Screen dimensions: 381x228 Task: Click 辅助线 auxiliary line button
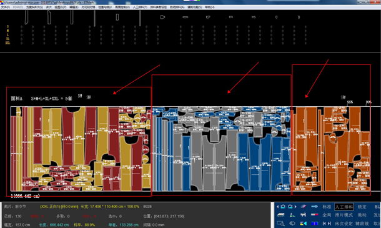click(362, 224)
